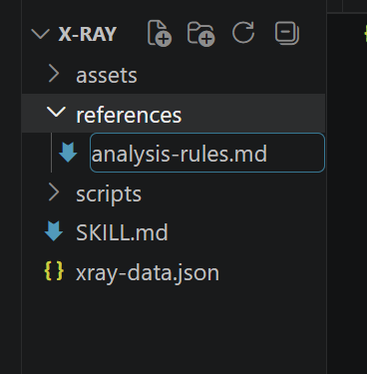Viewport: 367px width, 374px height.
Task: Select the scripts folder name
Action: click(109, 194)
